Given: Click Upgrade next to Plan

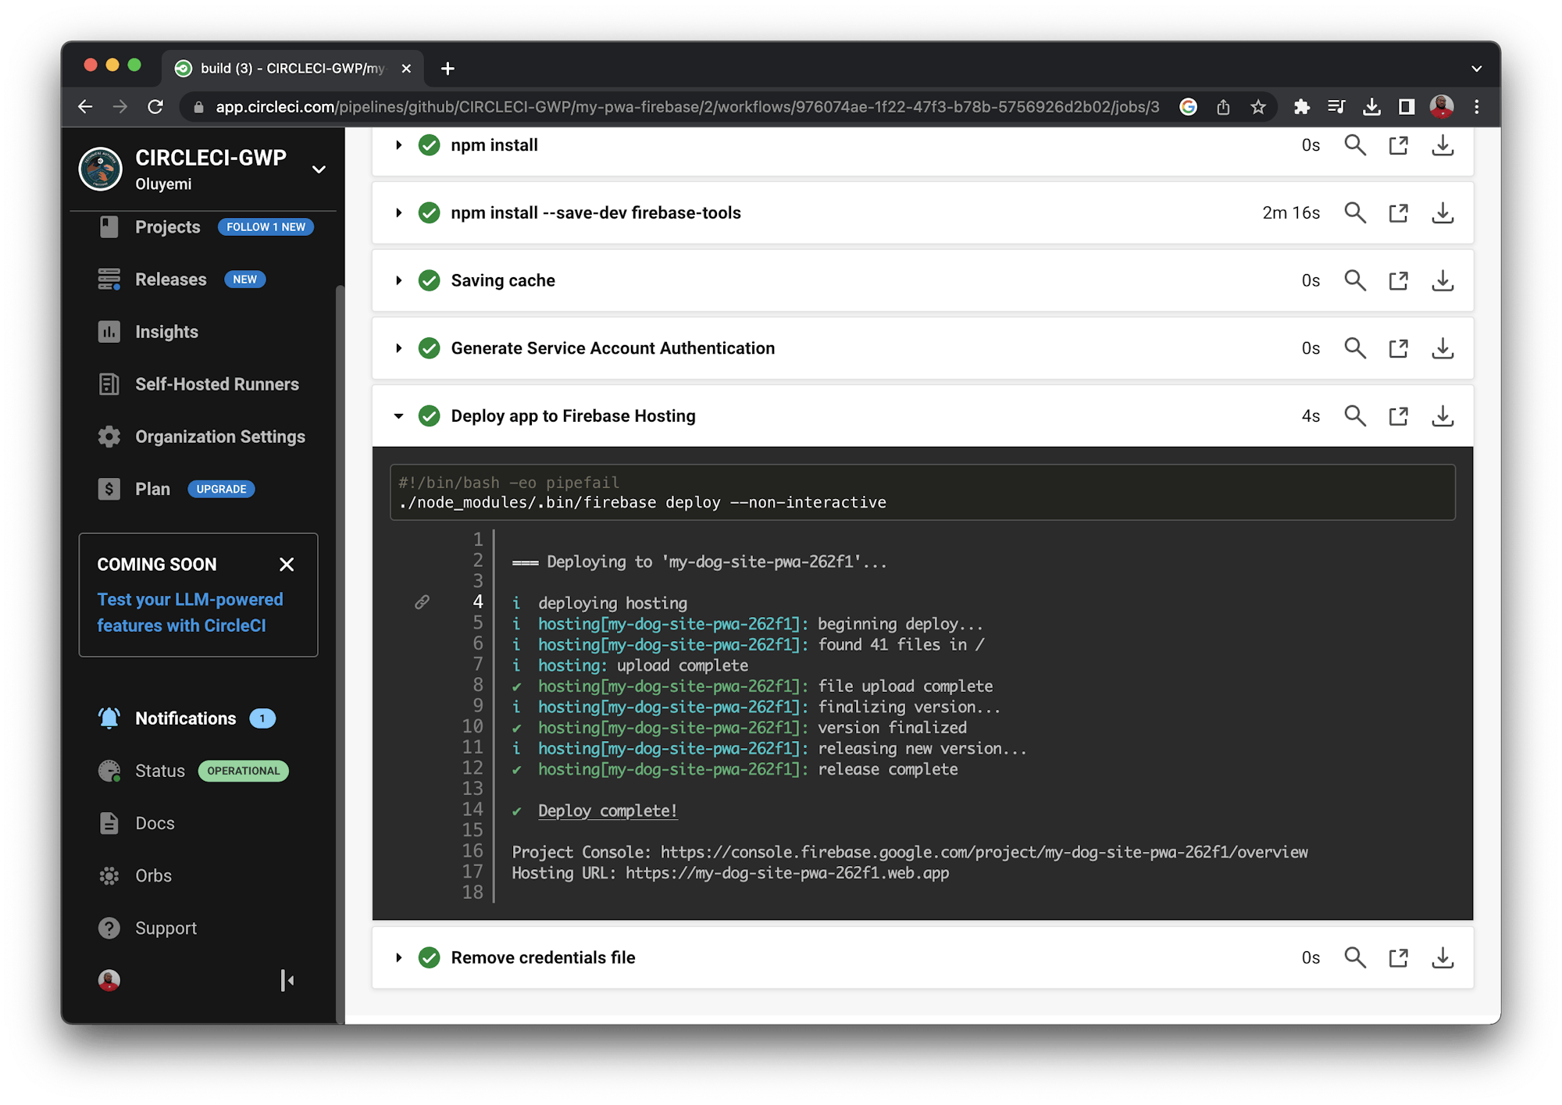Looking at the screenshot, I should coord(221,489).
